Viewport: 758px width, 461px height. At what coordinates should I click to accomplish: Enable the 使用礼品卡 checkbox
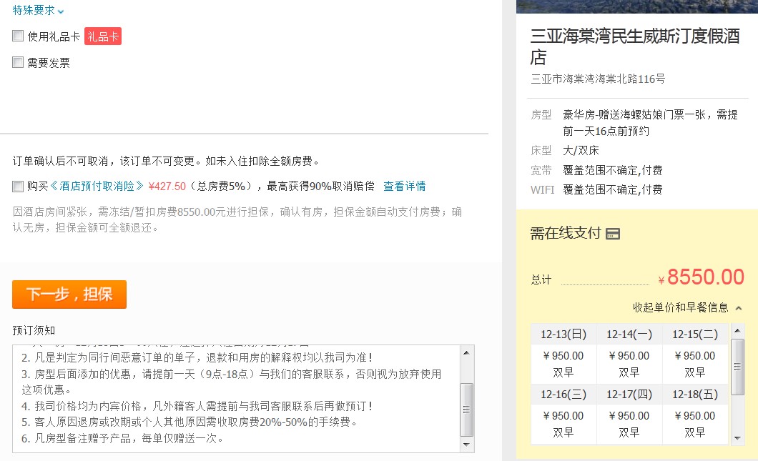(18, 36)
